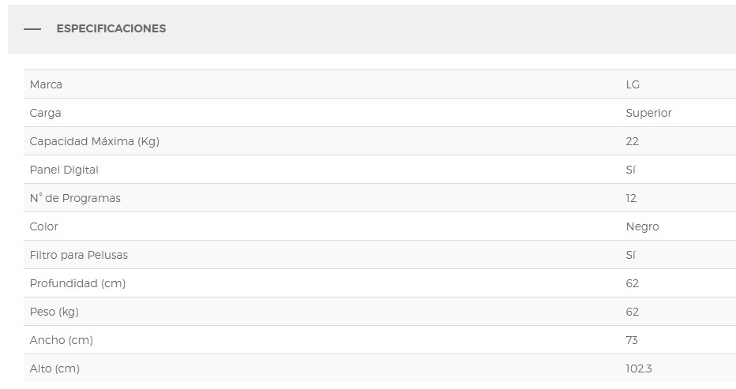Screen dimensions: 736x389
Task: Click the N° de Programas label
Action: point(75,198)
